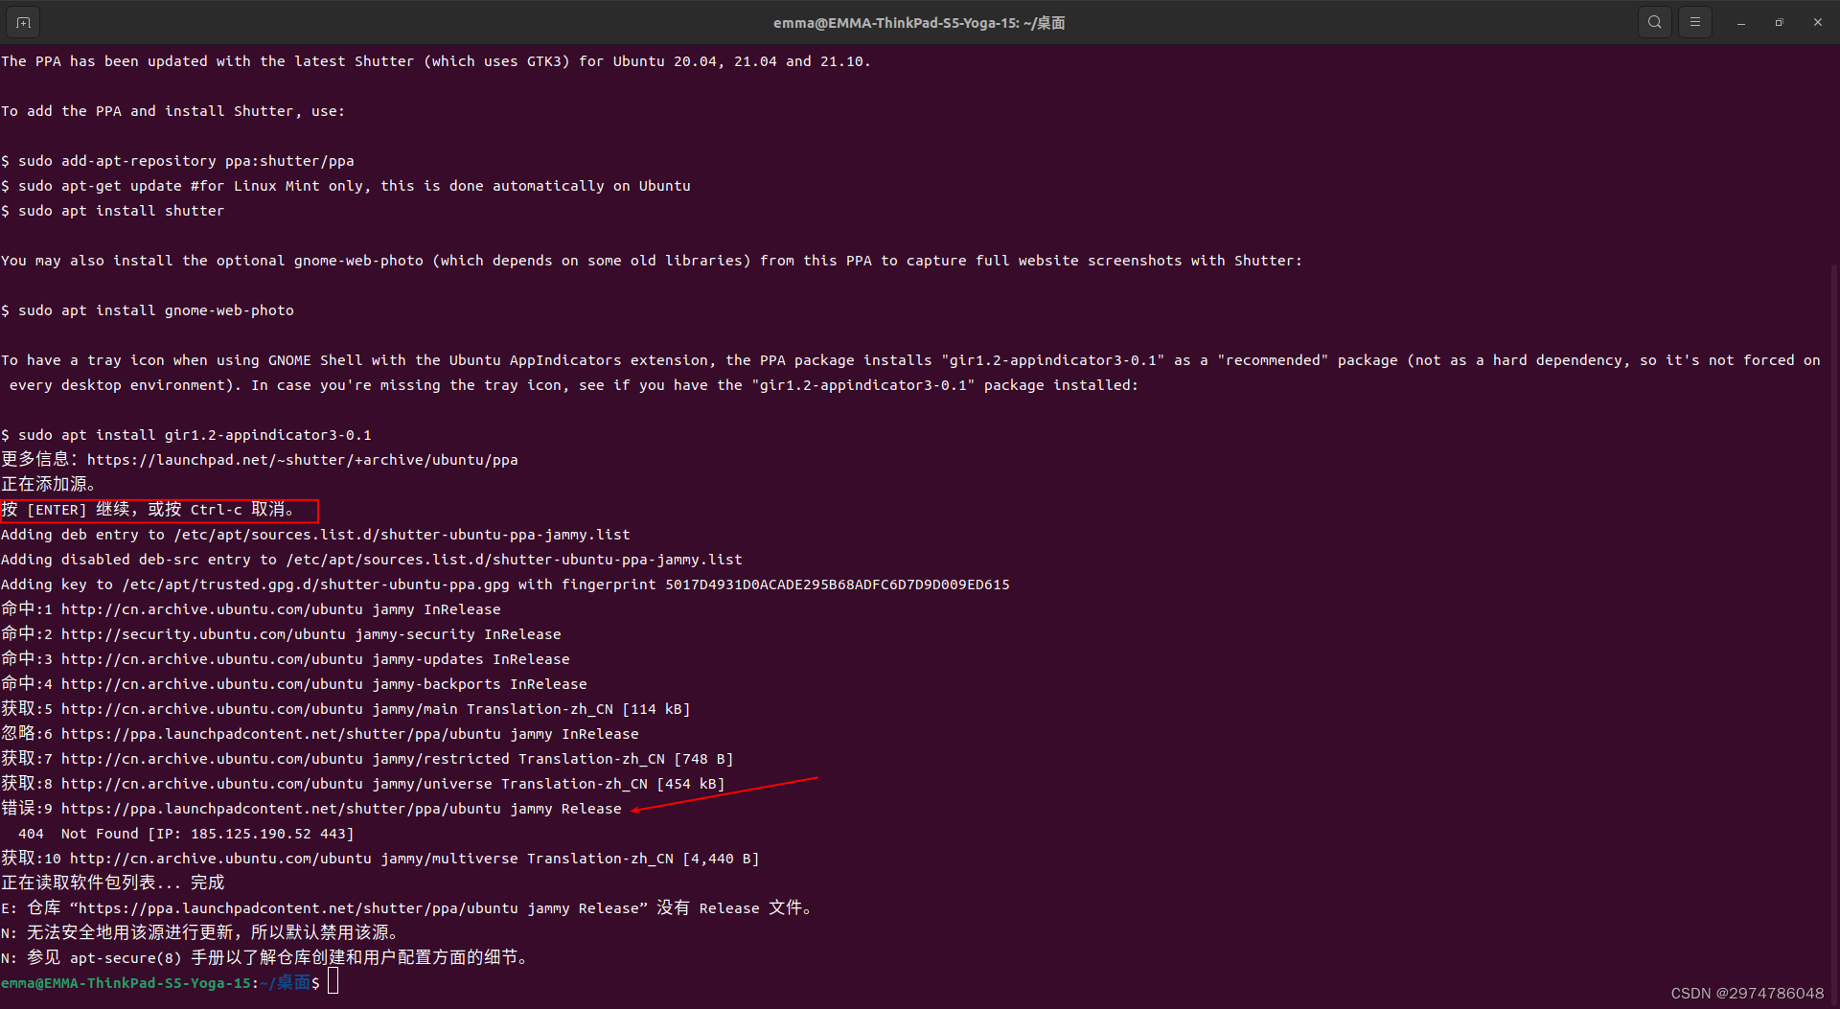Viewport: 1840px width, 1009px height.
Task: Click the 'N: 无法安全地用该源进行更新' line
Action: pyautogui.click(x=200, y=933)
